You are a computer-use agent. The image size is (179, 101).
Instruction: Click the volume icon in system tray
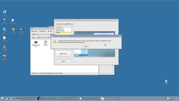[173, 98]
